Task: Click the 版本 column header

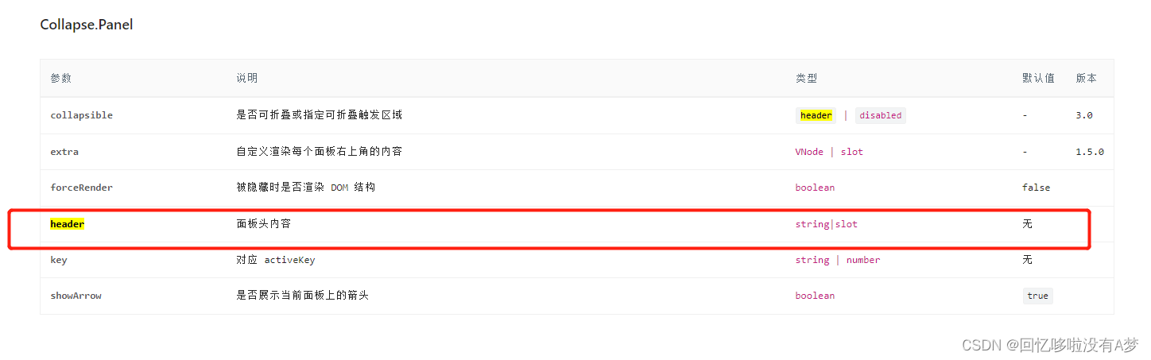Action: tap(1087, 78)
